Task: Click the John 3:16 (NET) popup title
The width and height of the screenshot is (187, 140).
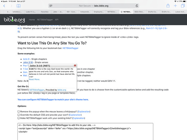Action: 40,66
